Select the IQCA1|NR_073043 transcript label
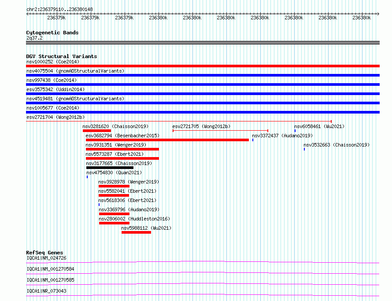 point(47,291)
